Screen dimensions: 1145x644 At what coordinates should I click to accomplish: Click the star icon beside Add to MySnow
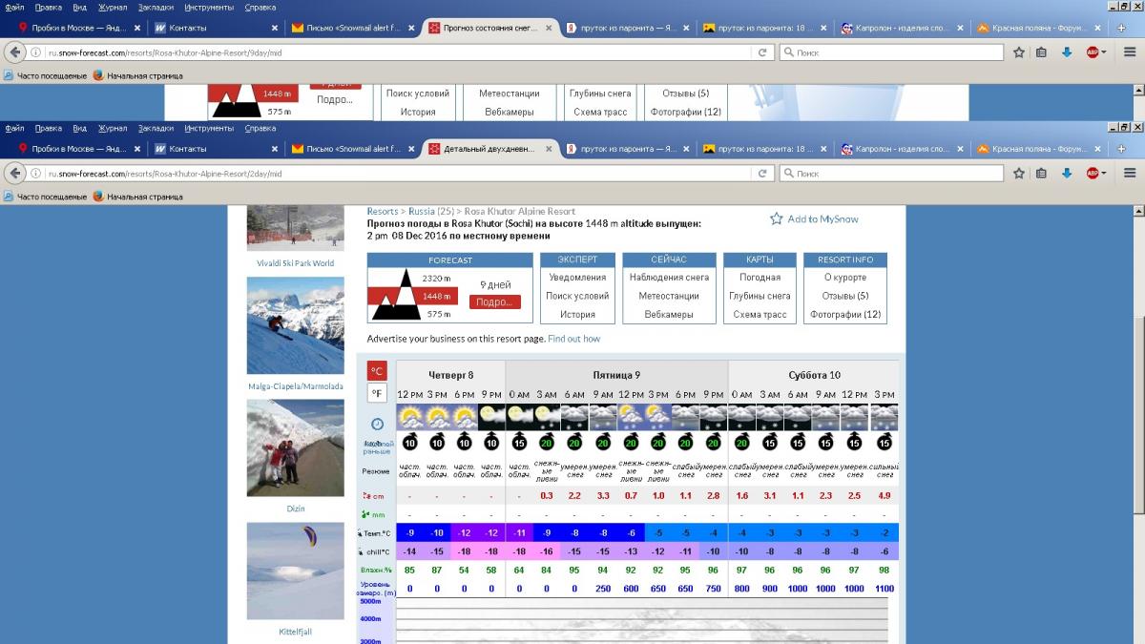[776, 218]
